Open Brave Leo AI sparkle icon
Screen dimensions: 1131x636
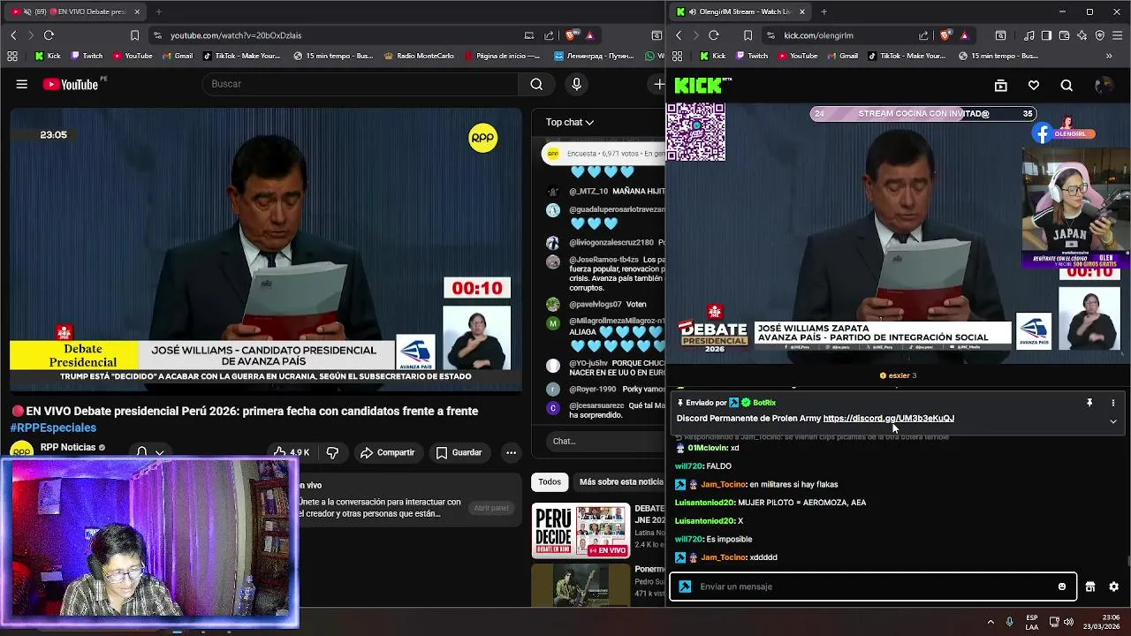coord(1082,35)
